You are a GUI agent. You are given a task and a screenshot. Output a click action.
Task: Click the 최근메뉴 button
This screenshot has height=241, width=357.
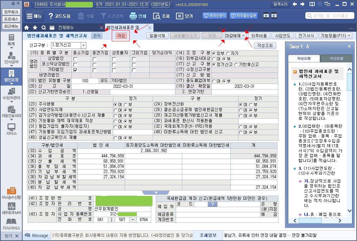(x=11, y=26)
